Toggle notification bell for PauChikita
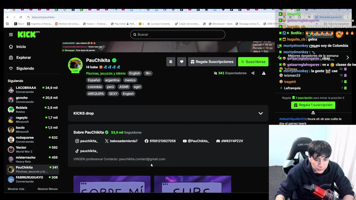 pos(171,62)
